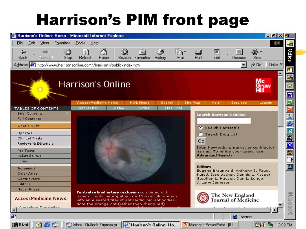This screenshot has width=306, height=229.
Task: Open the File menu
Action: 20,43
